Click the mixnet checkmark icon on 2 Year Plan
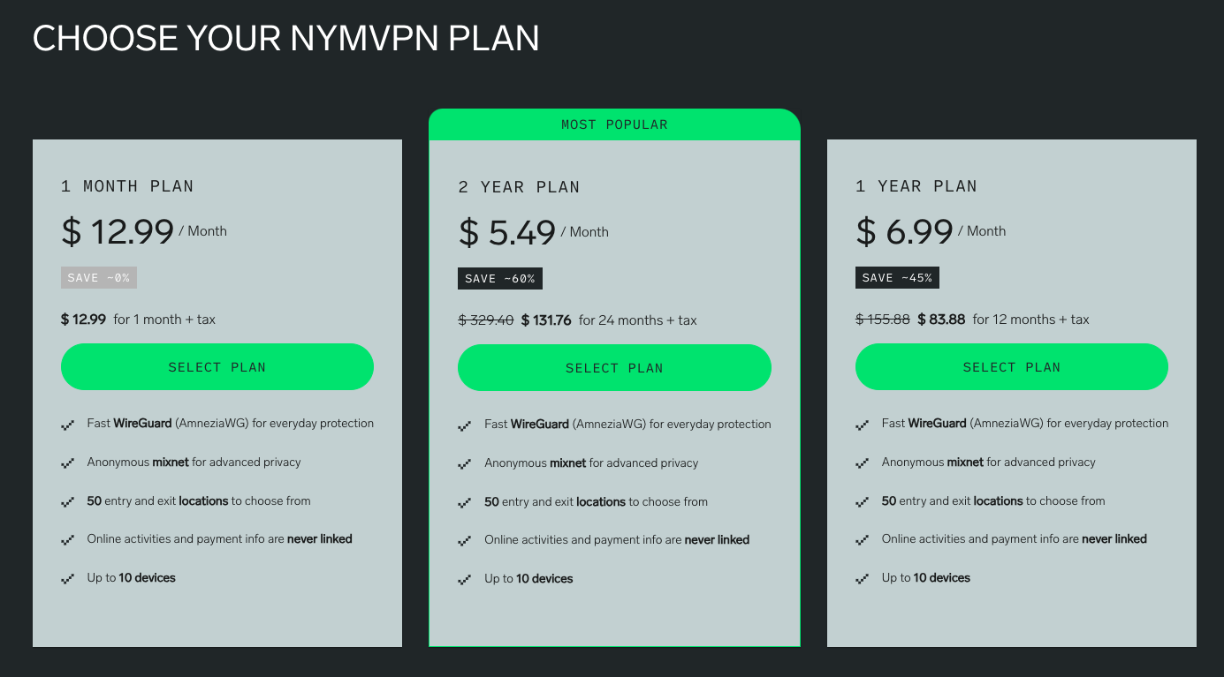The image size is (1224, 677). click(x=466, y=463)
